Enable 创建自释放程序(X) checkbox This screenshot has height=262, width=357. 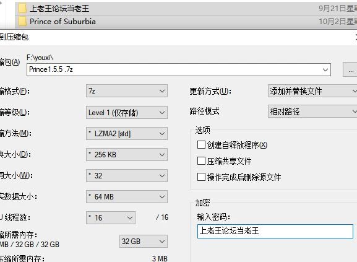coord(201,145)
